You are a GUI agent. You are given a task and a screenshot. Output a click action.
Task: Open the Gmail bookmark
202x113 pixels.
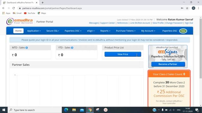tap(17, 13)
